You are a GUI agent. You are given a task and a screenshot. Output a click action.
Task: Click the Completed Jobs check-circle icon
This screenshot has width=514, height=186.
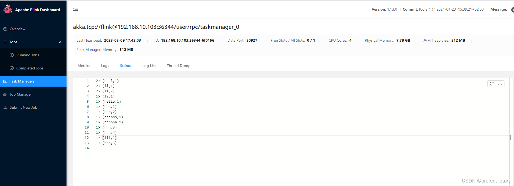pyautogui.click(x=12, y=68)
